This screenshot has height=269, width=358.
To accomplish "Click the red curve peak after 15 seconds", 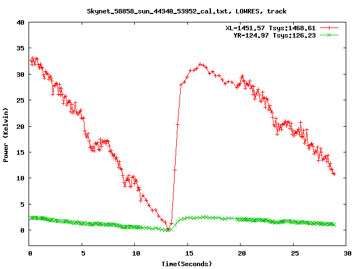I will pos(200,64).
